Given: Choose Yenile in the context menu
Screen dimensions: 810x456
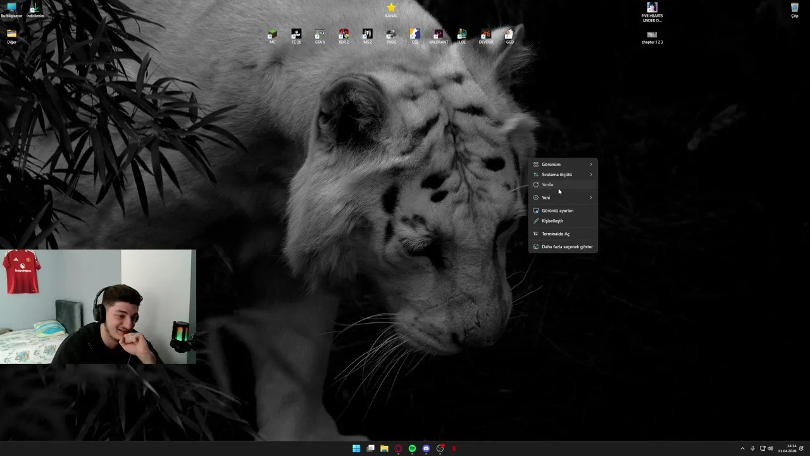Looking at the screenshot, I should coord(563,184).
